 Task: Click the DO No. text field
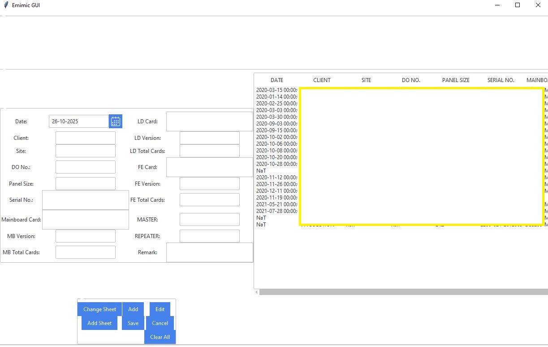85,167
